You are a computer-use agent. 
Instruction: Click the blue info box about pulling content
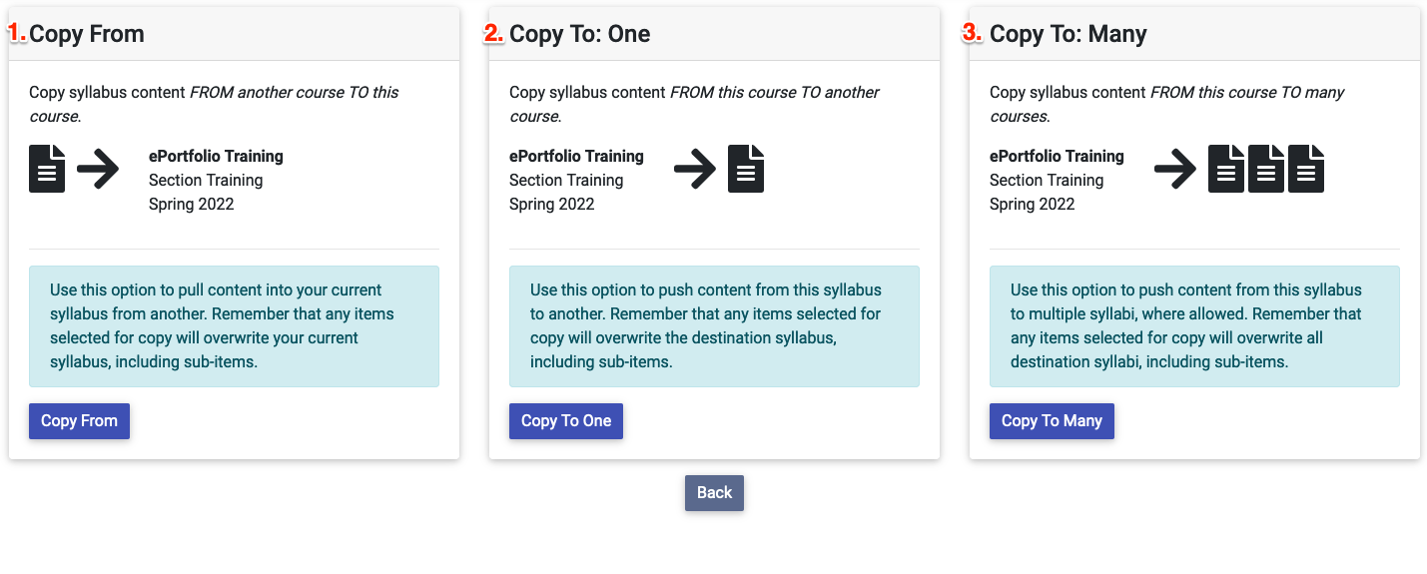tap(234, 326)
